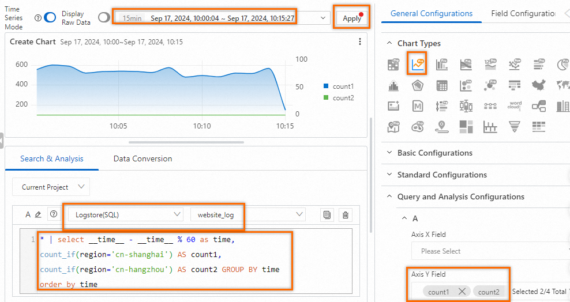Select the Bubble Chart Pro type icon
570x302 pixels.
coord(490,86)
